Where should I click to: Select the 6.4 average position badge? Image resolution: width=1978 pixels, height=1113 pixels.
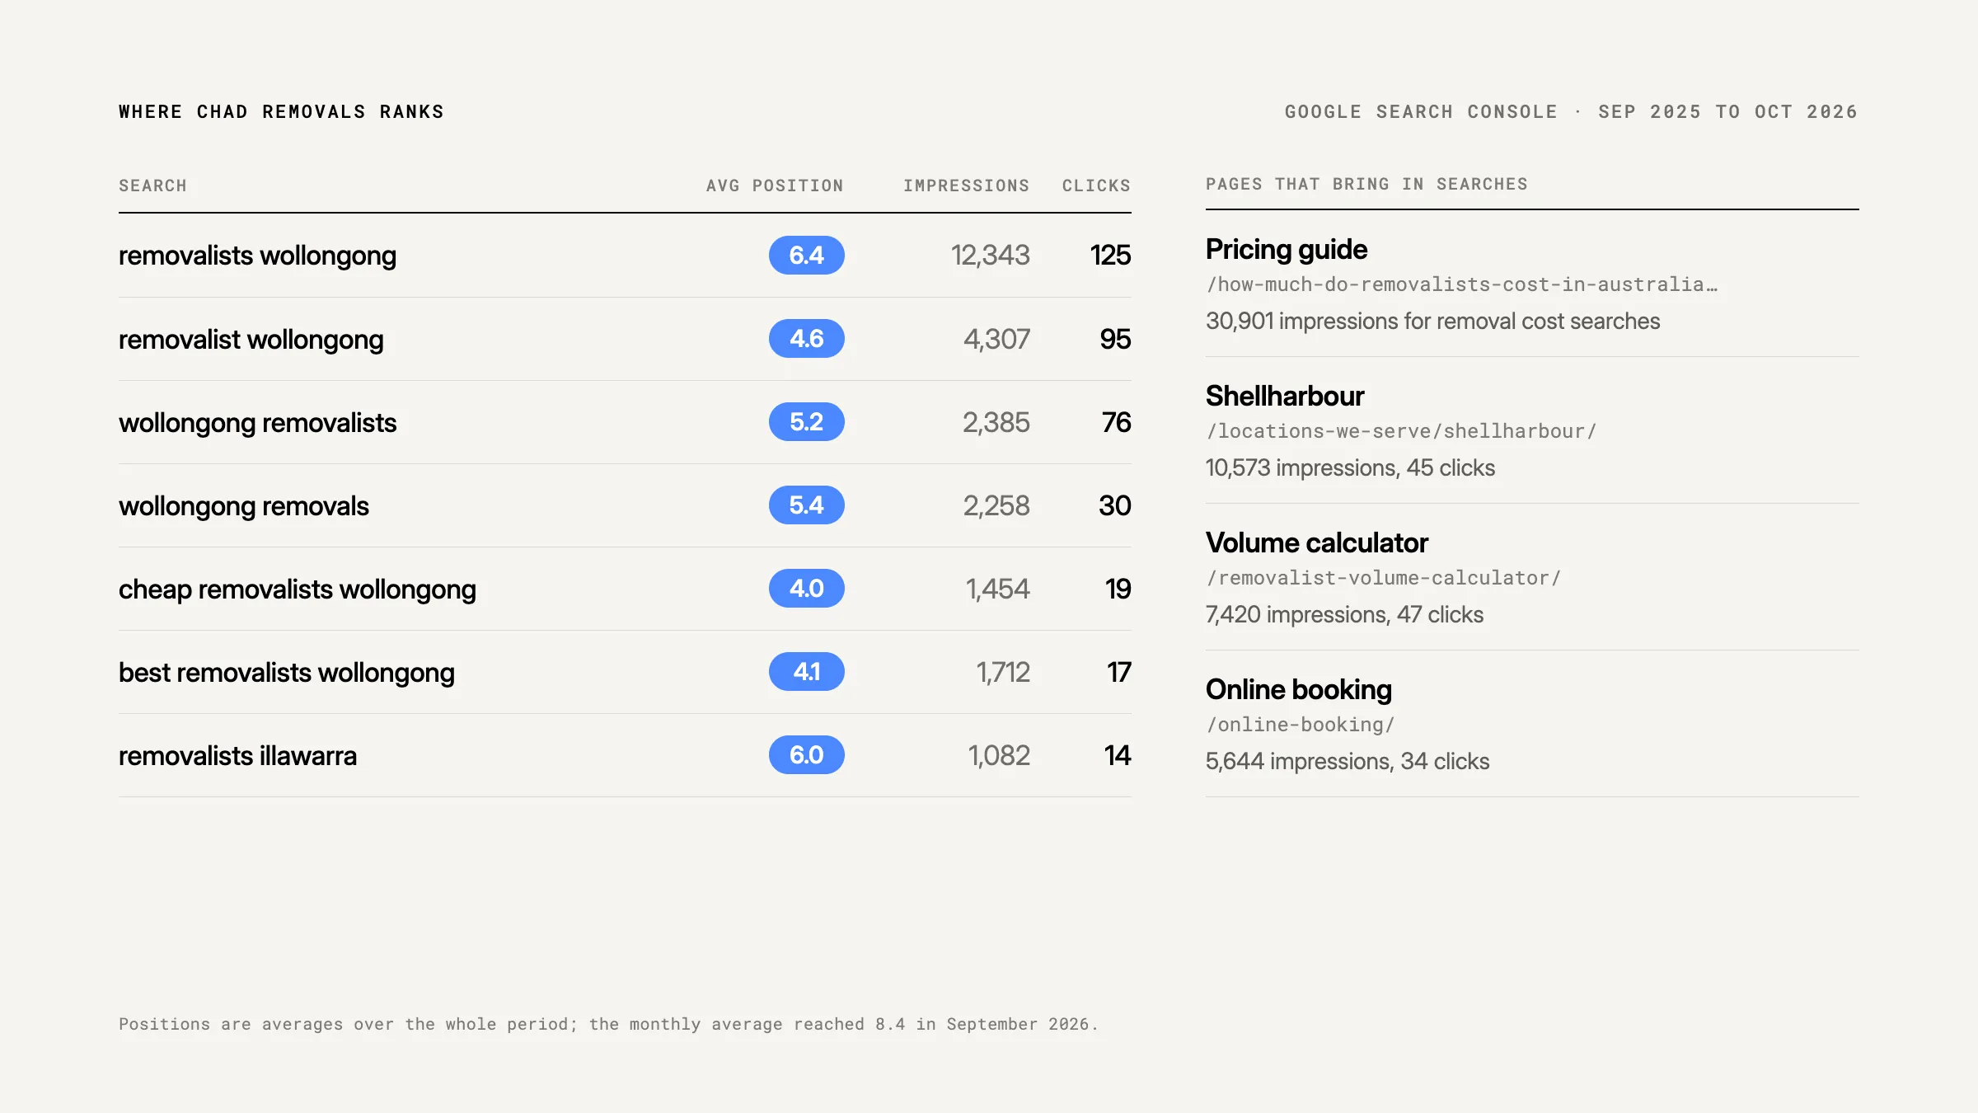(x=806, y=256)
